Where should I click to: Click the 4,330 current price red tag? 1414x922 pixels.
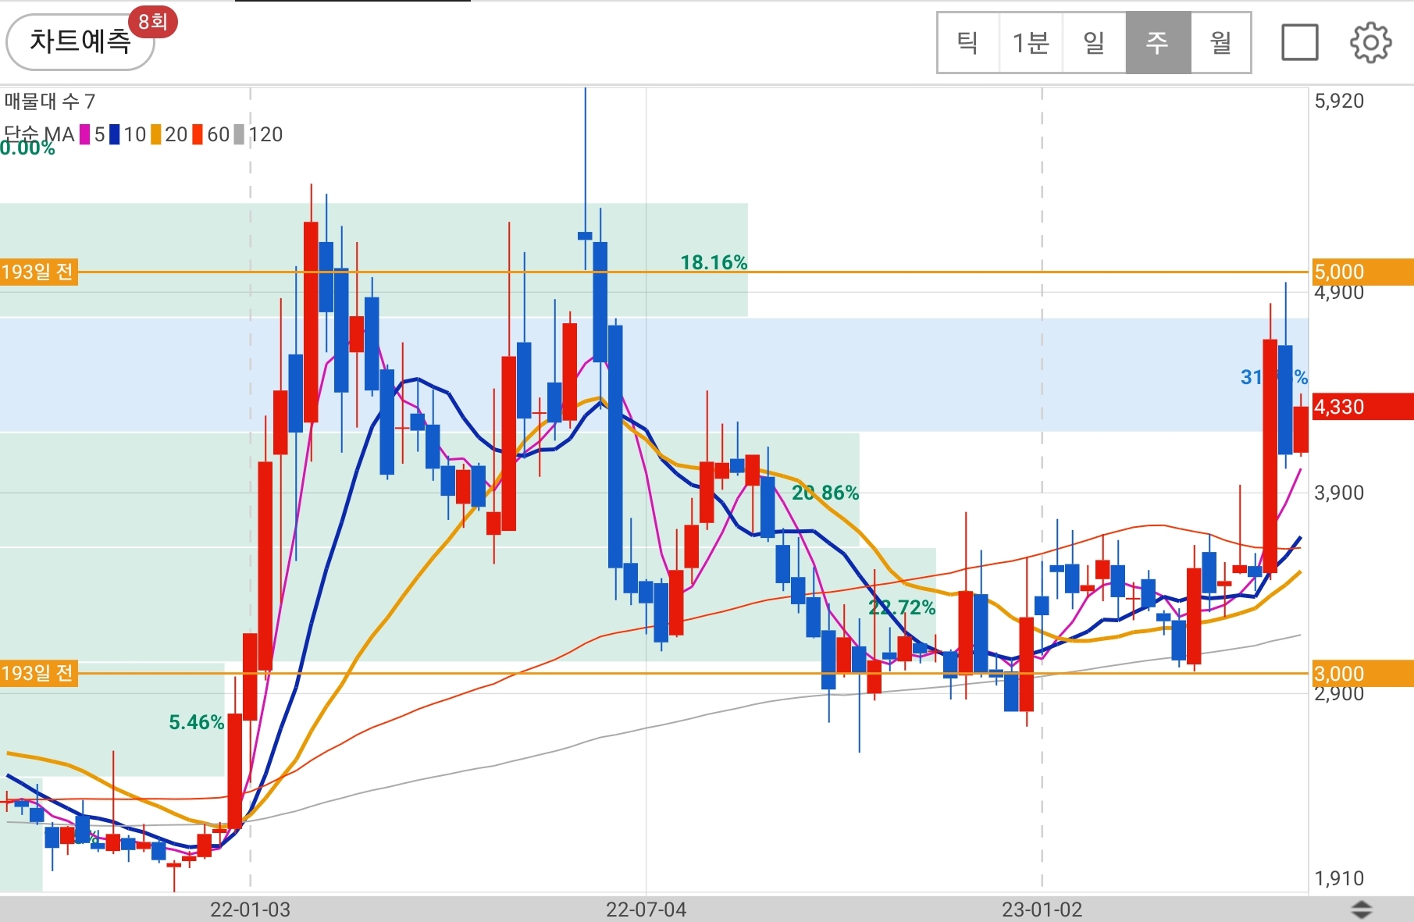pyautogui.click(x=1362, y=407)
